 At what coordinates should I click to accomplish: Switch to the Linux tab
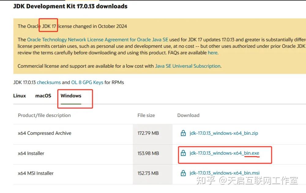point(20,96)
